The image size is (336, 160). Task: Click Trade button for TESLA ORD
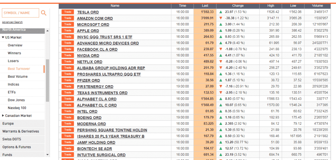pyautogui.click(x=68, y=12)
